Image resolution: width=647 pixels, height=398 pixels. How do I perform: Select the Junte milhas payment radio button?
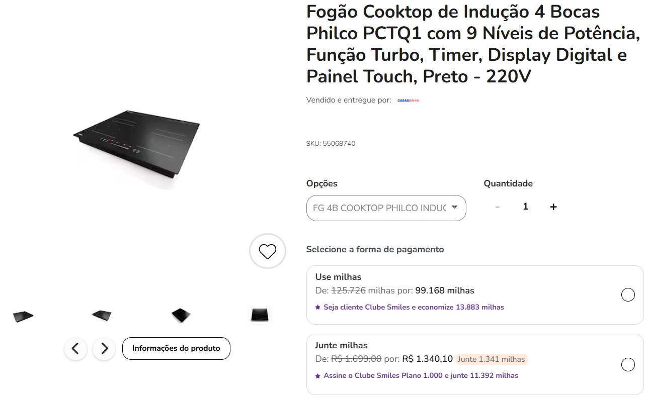[628, 364]
